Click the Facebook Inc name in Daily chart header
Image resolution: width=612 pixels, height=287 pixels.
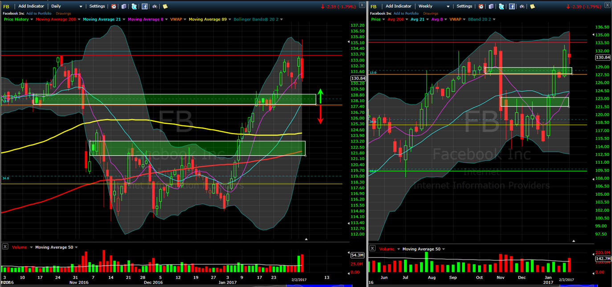coord(14,13)
